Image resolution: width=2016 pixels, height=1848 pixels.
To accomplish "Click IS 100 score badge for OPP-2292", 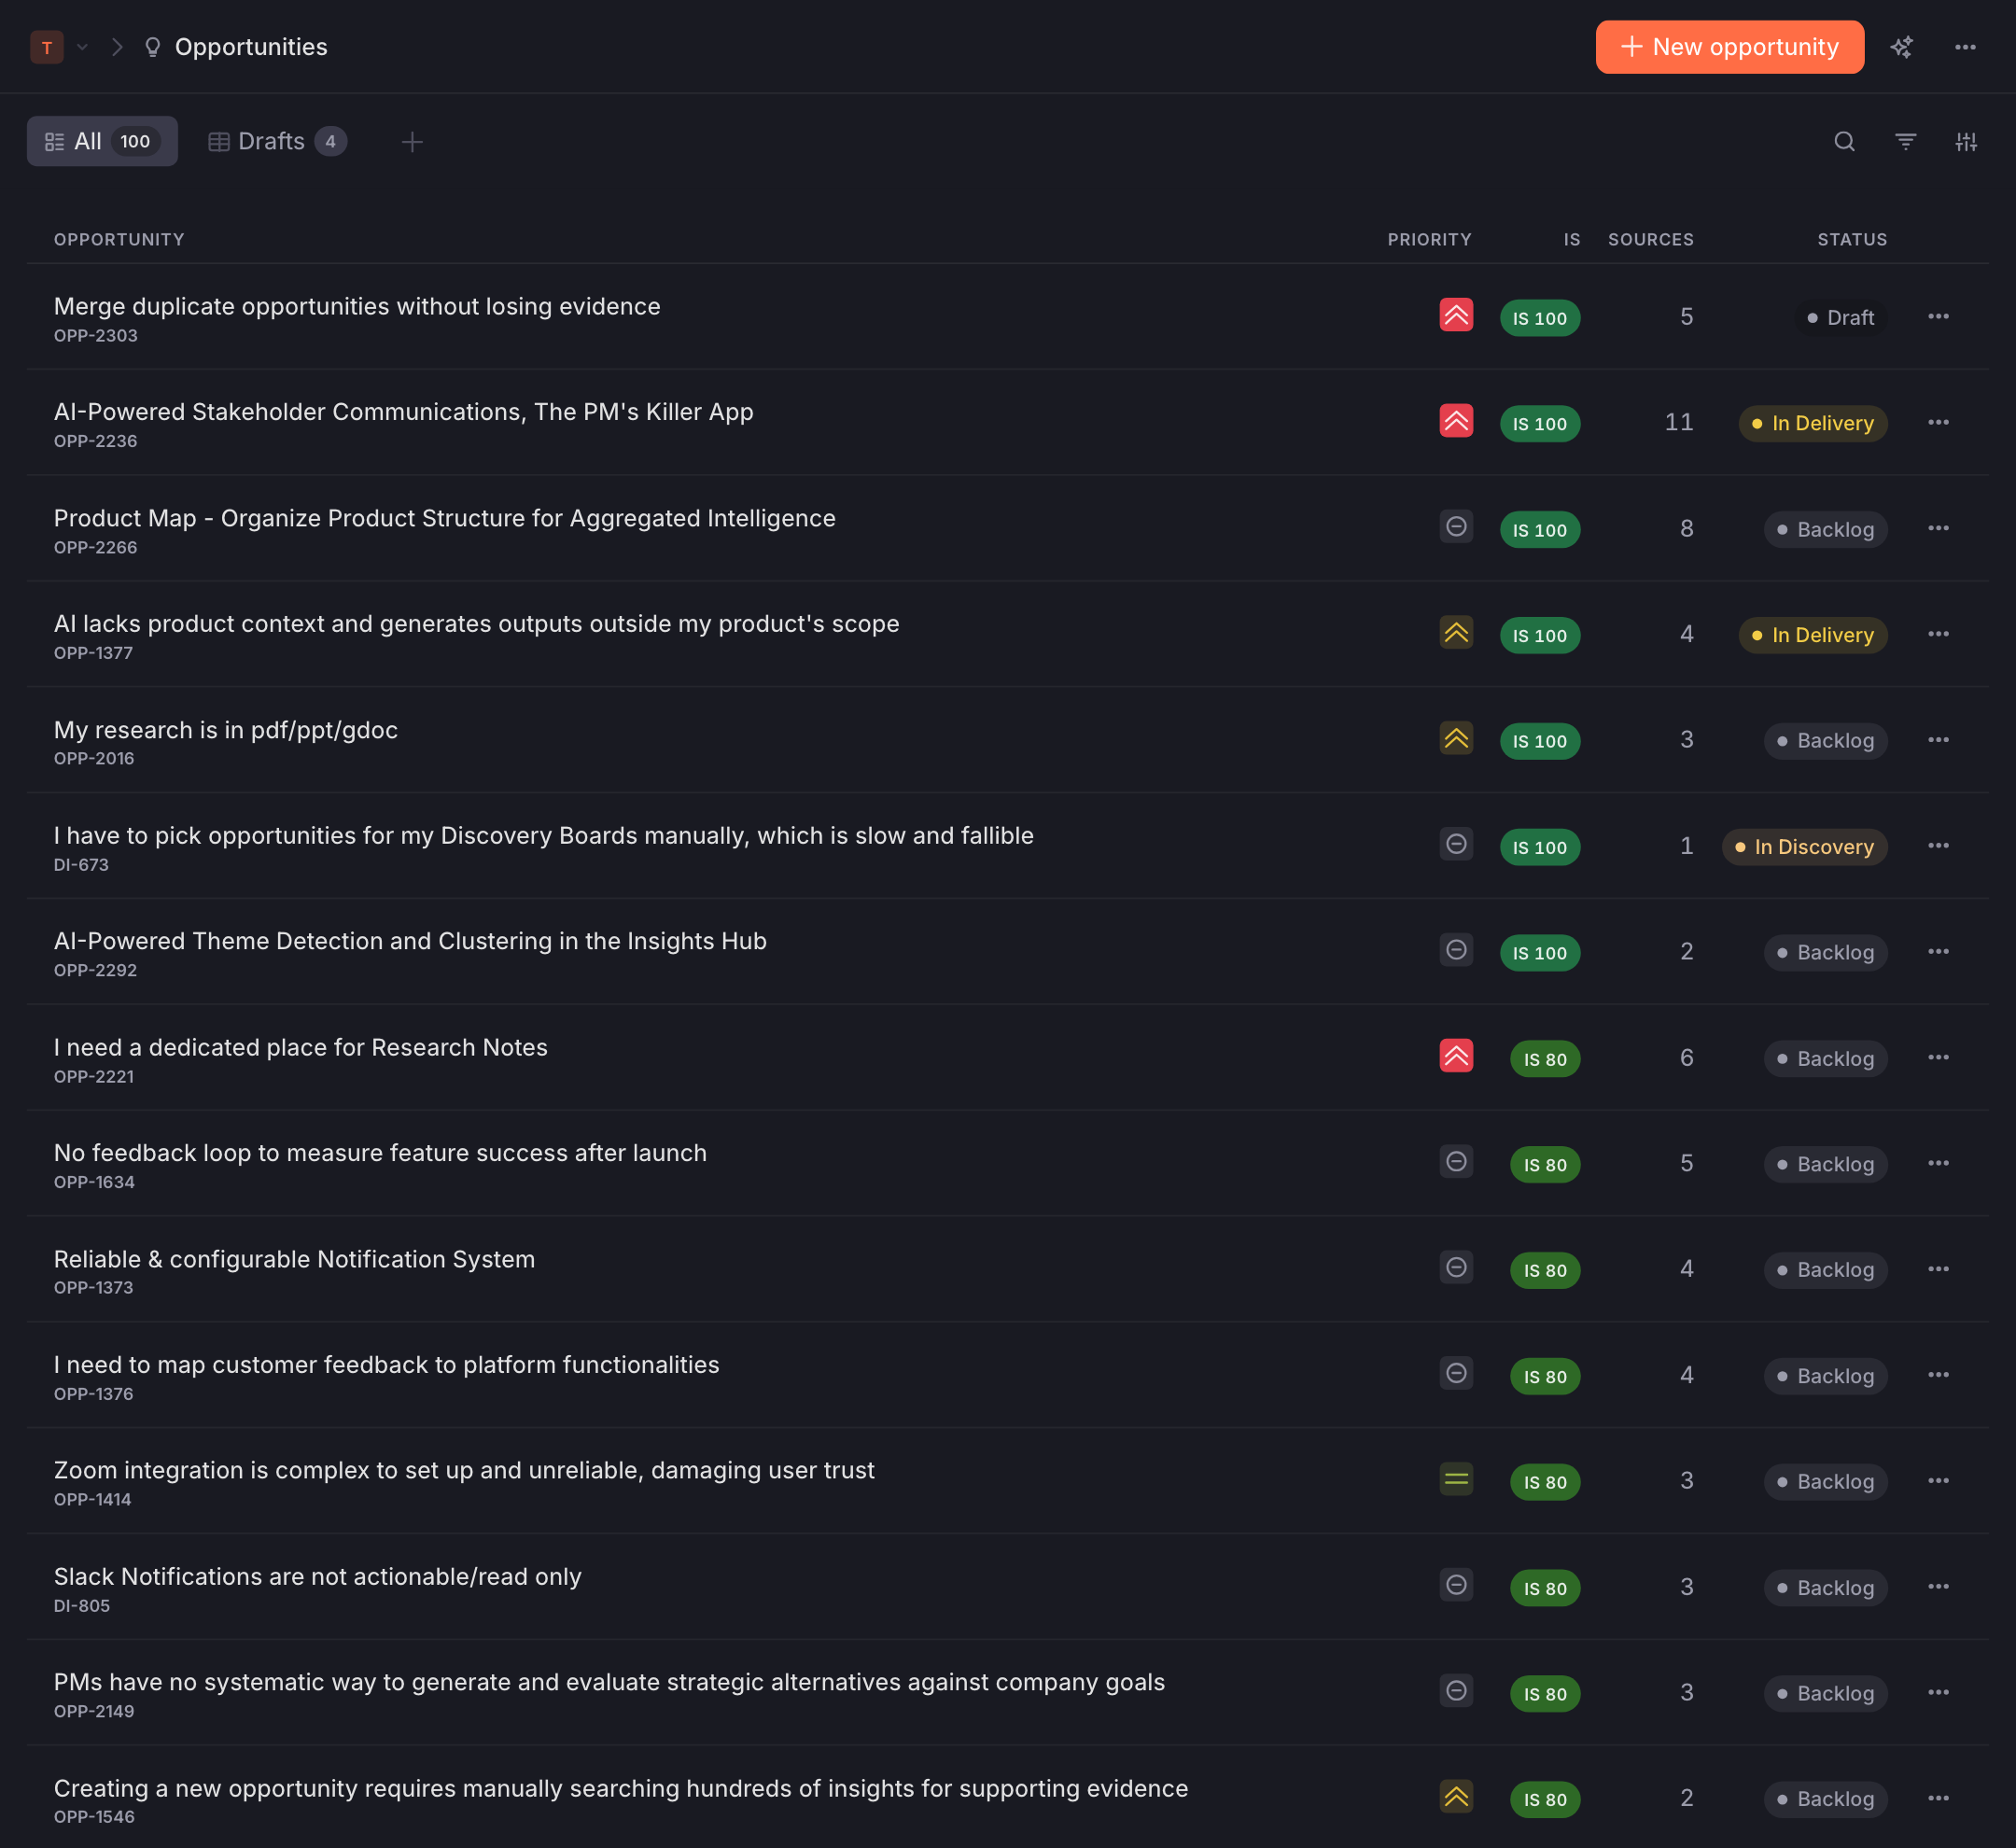I will click(x=1540, y=953).
